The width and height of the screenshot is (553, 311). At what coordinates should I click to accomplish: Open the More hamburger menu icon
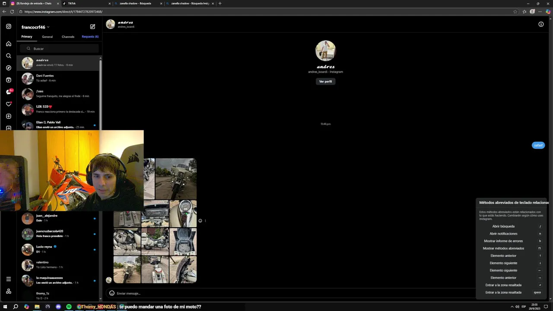click(x=8, y=279)
